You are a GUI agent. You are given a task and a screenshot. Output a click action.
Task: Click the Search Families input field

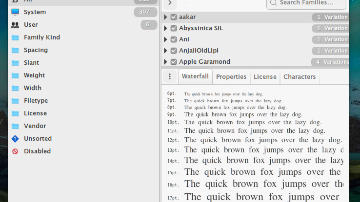[x=306, y=3]
